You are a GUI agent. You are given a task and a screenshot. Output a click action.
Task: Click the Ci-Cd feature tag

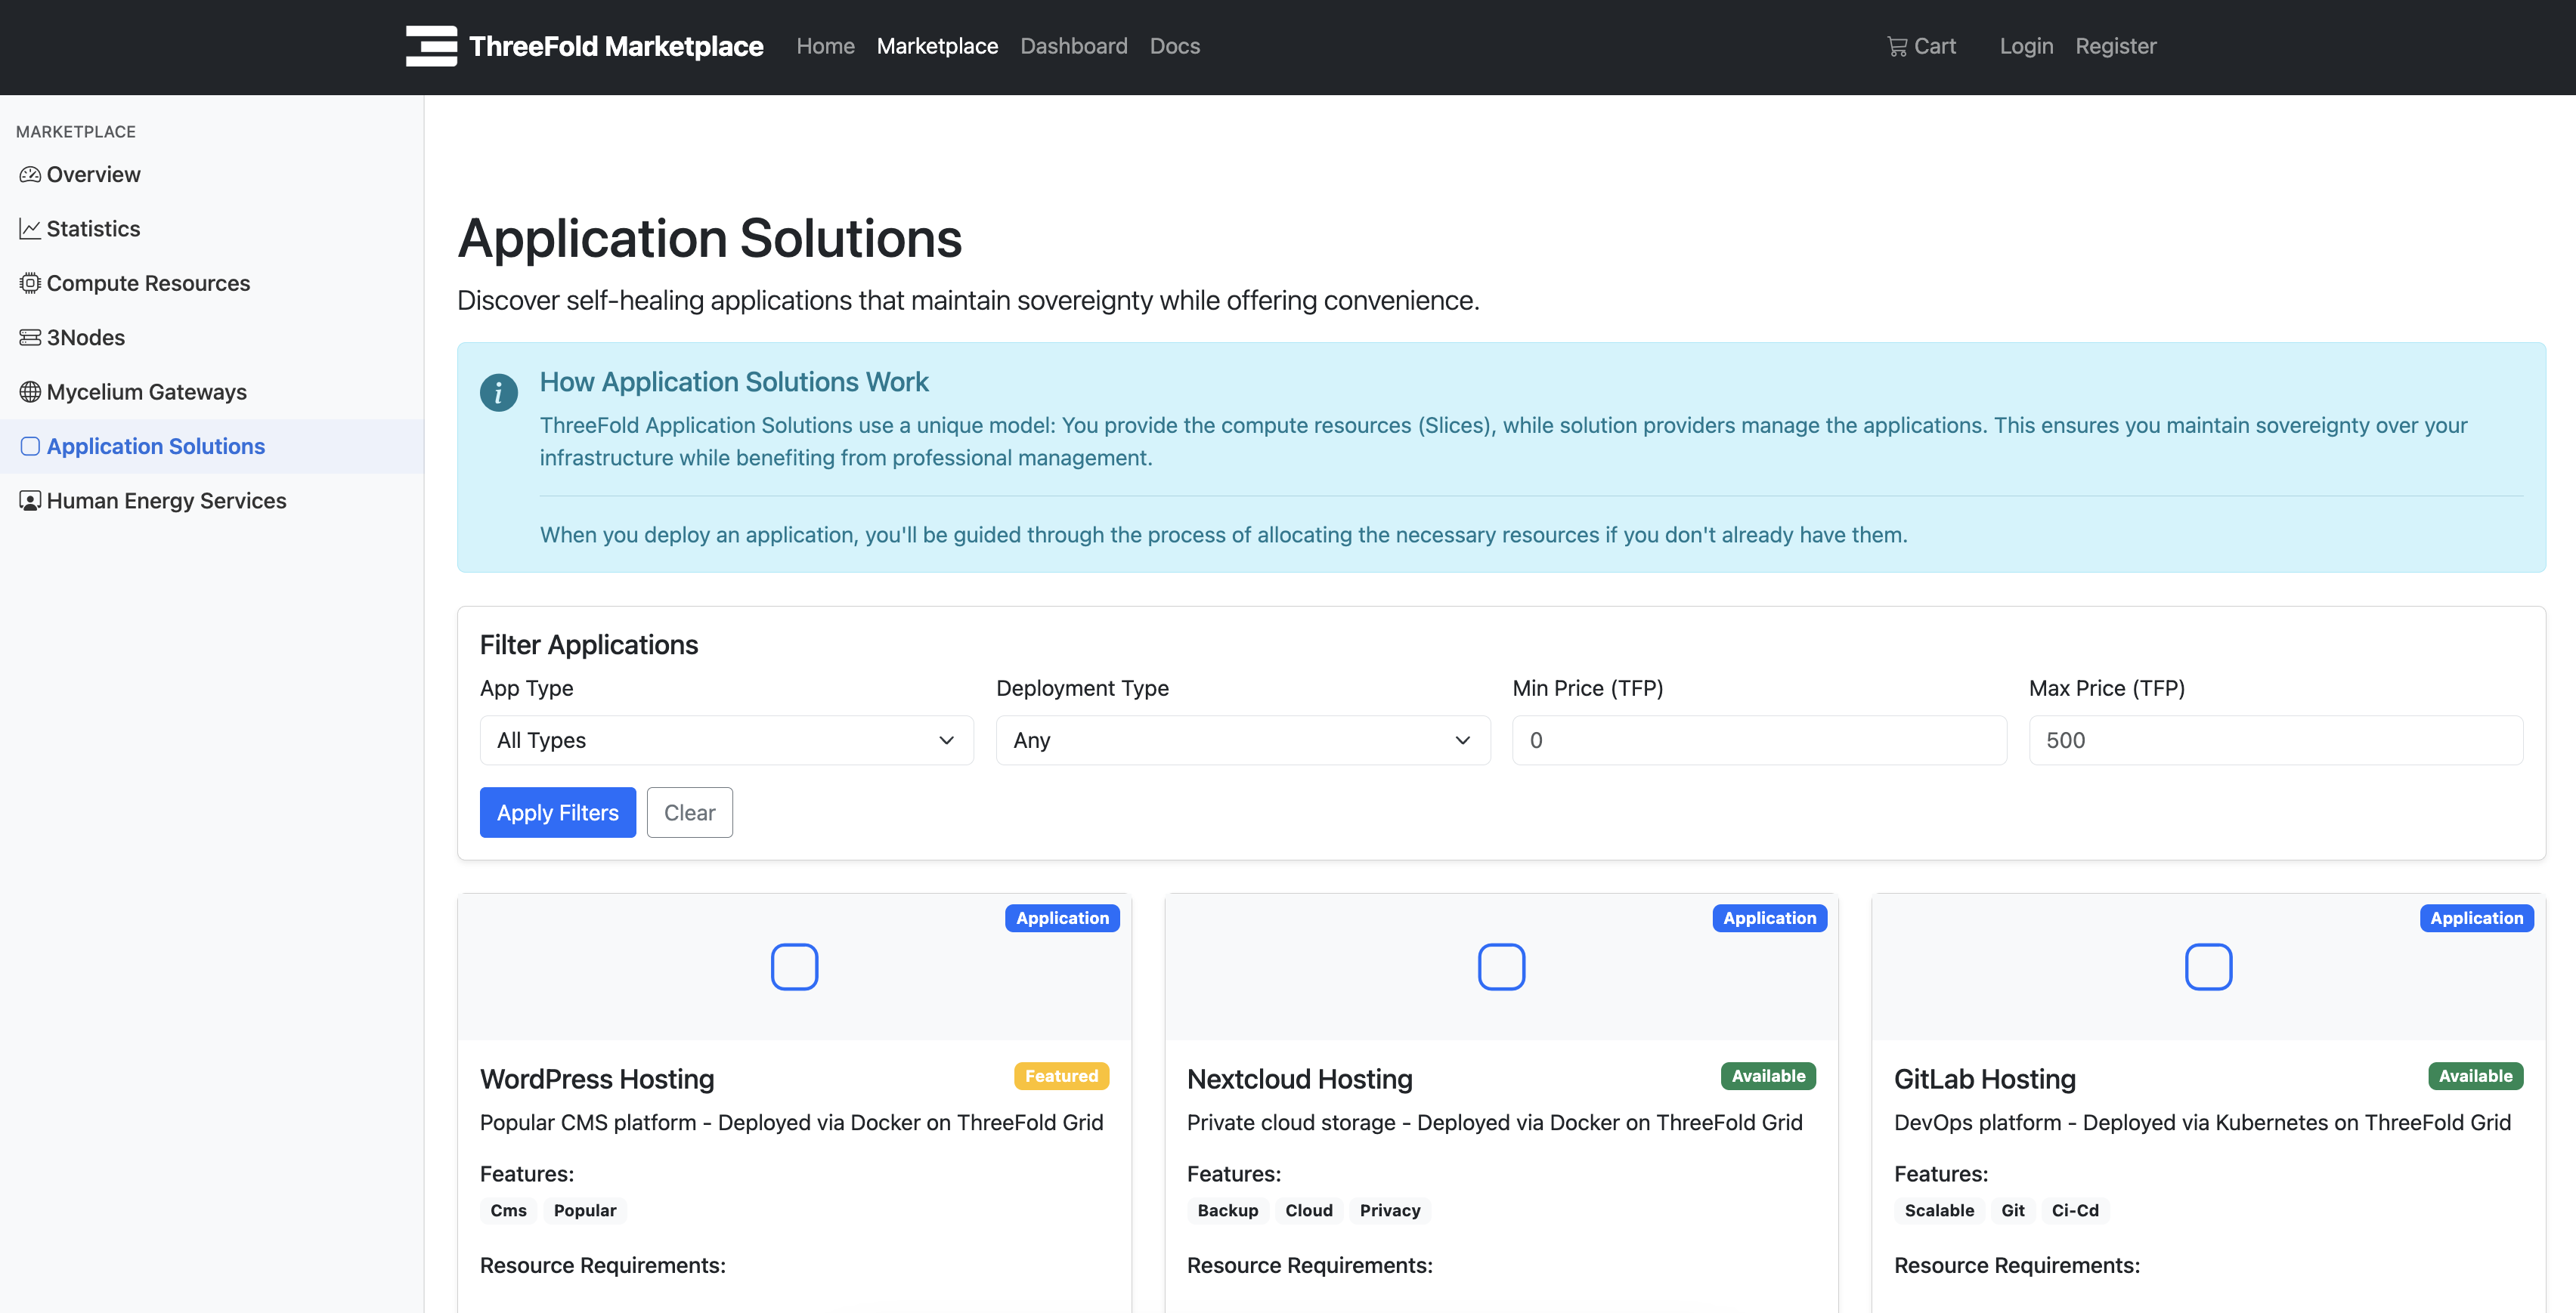click(x=2075, y=1210)
